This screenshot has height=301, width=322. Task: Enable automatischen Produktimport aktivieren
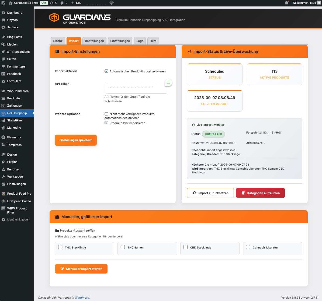point(106,71)
